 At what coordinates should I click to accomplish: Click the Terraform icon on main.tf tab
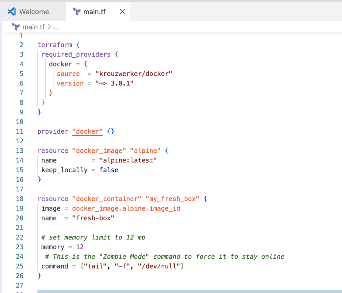click(x=76, y=12)
